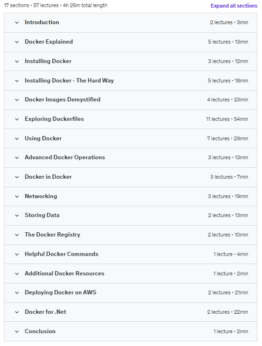Screen dimensions: 262x346
Task: Expand Advanced Docker Operations chevron
Action: [x=17, y=157]
